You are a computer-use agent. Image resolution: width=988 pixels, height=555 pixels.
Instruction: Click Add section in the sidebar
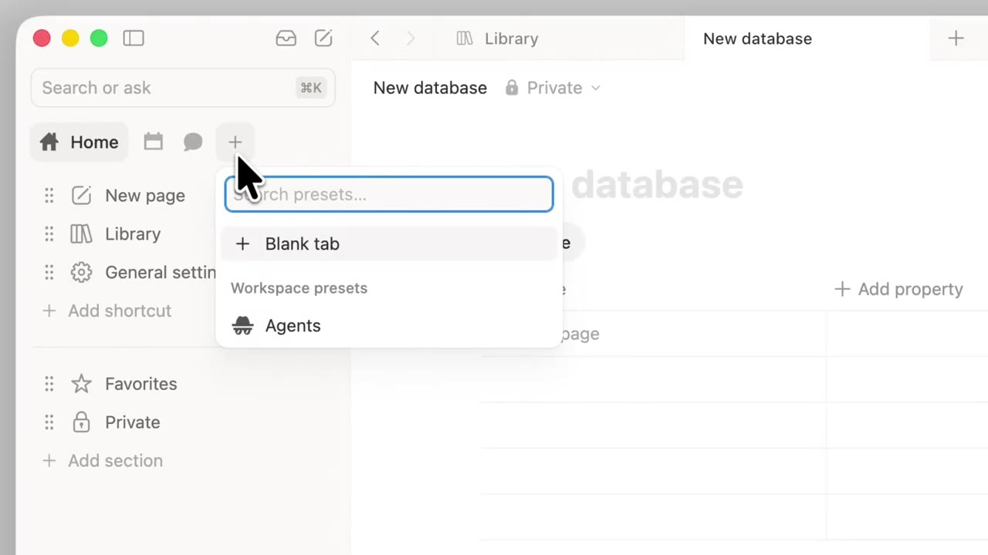pos(102,461)
